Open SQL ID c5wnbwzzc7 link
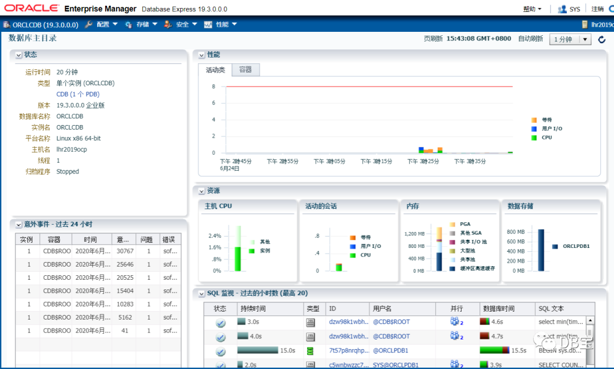The height and width of the screenshot is (369, 614). (349, 364)
